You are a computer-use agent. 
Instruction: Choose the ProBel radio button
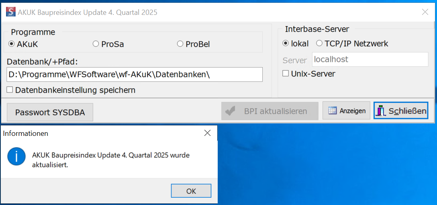point(180,44)
